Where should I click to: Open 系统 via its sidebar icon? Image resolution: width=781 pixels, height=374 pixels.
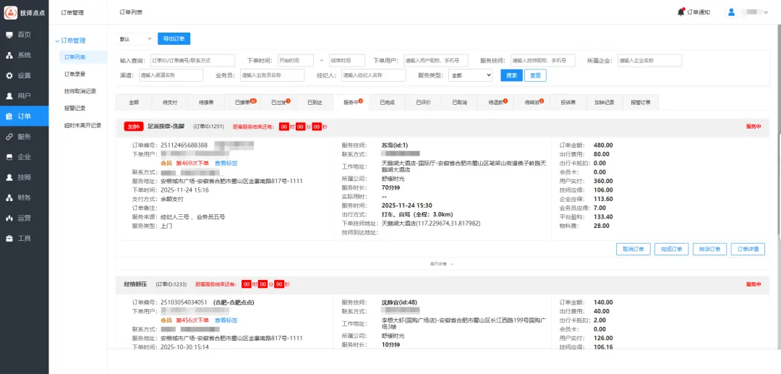coord(9,55)
